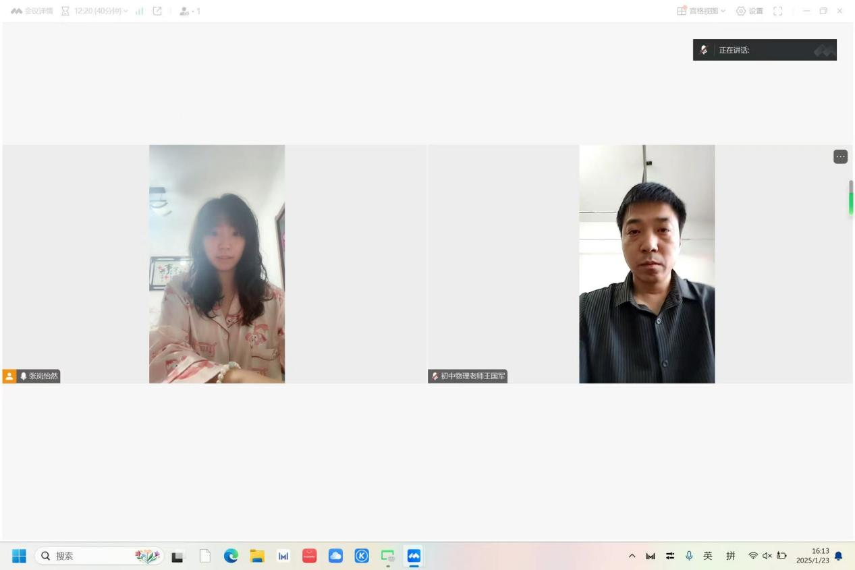Click the share/pop-out window icon

157,11
